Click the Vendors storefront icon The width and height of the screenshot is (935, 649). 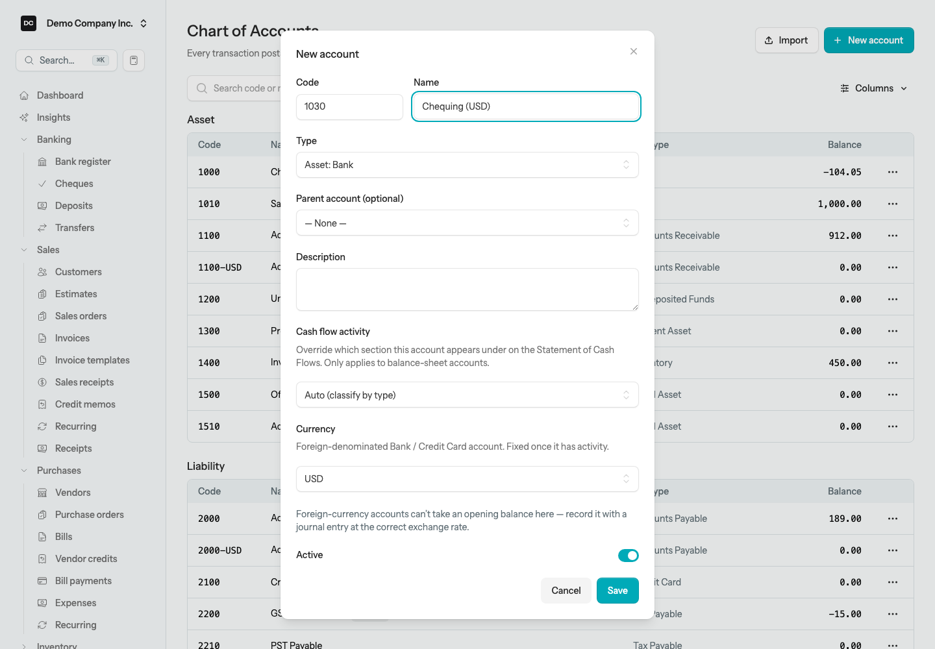coord(42,493)
